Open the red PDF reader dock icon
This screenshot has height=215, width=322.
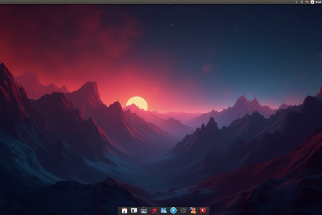pos(203,211)
